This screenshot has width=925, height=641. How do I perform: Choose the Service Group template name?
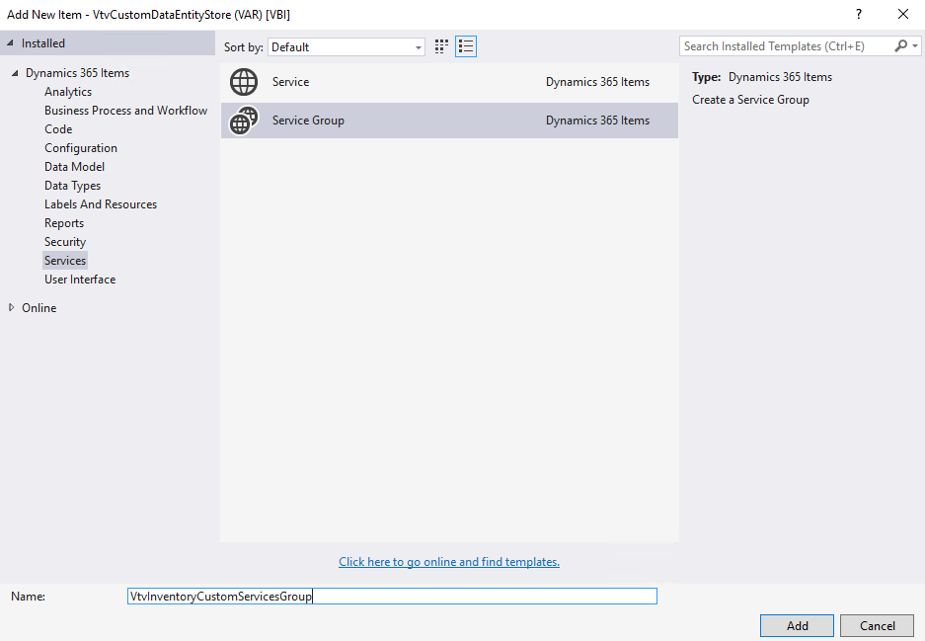tap(308, 120)
